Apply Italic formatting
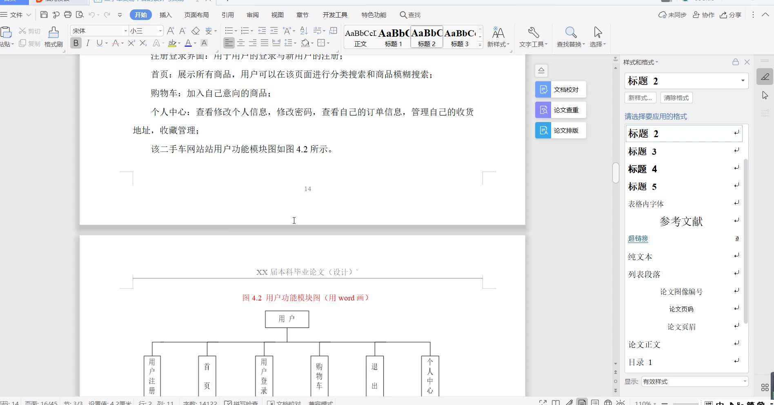 pyautogui.click(x=88, y=43)
